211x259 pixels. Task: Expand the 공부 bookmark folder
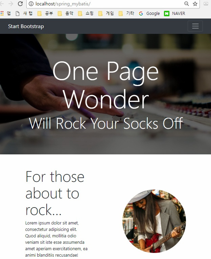[x=45, y=14]
